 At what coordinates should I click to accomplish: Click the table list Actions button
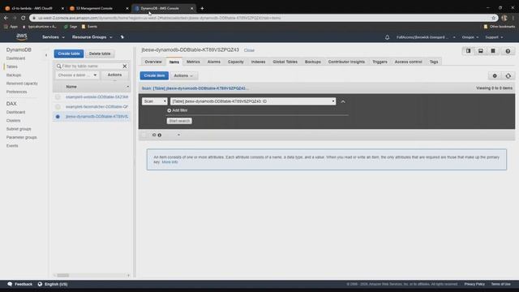(114, 75)
